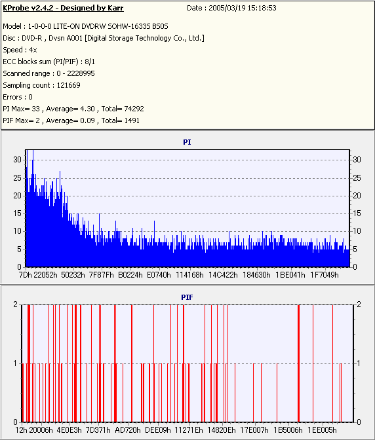Click the ECC blocks sum line
Image resolution: width=375 pixels, height=440 pixels.
click(49, 62)
